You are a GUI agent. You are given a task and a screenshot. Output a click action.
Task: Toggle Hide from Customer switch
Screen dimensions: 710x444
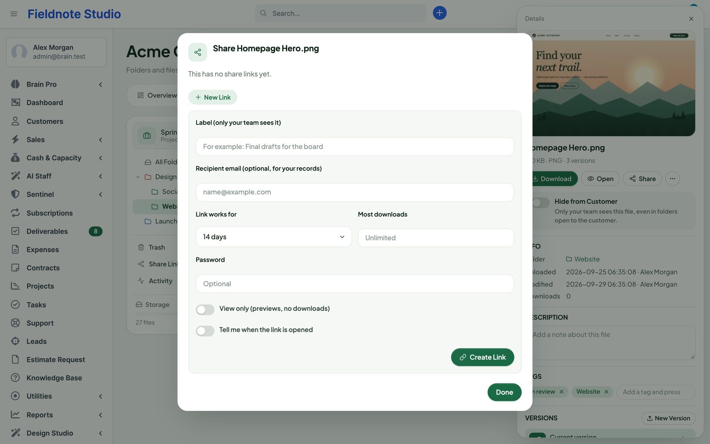[540, 202]
